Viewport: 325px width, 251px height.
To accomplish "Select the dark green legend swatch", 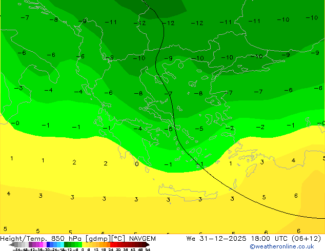I will point(66,244).
